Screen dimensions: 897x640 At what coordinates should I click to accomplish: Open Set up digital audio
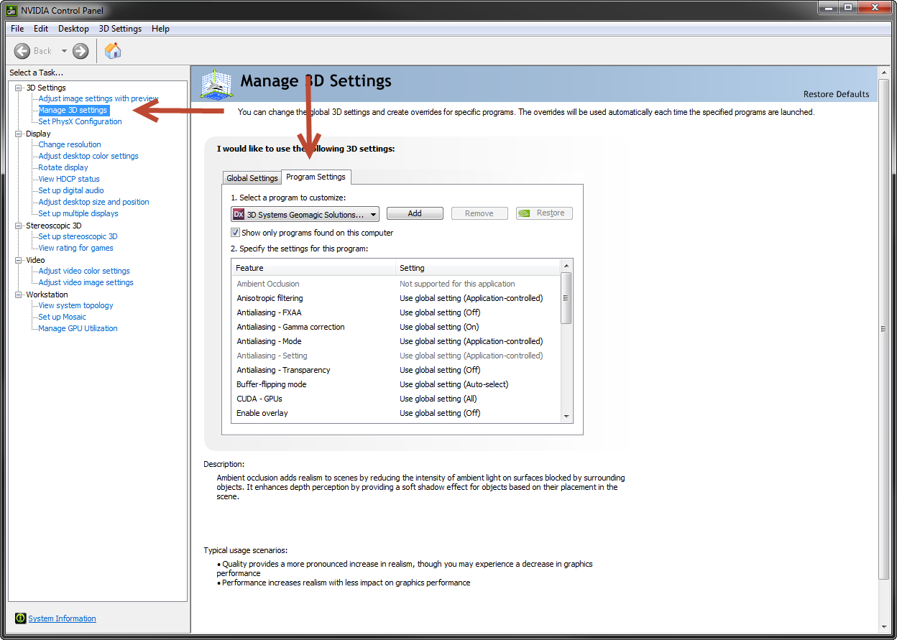[x=71, y=190]
